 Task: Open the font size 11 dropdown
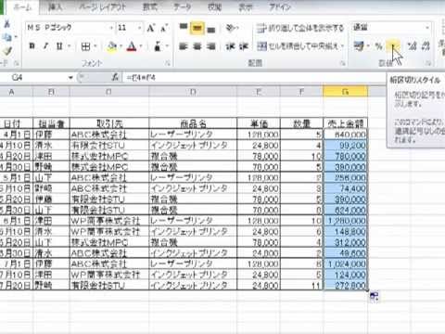pos(140,28)
